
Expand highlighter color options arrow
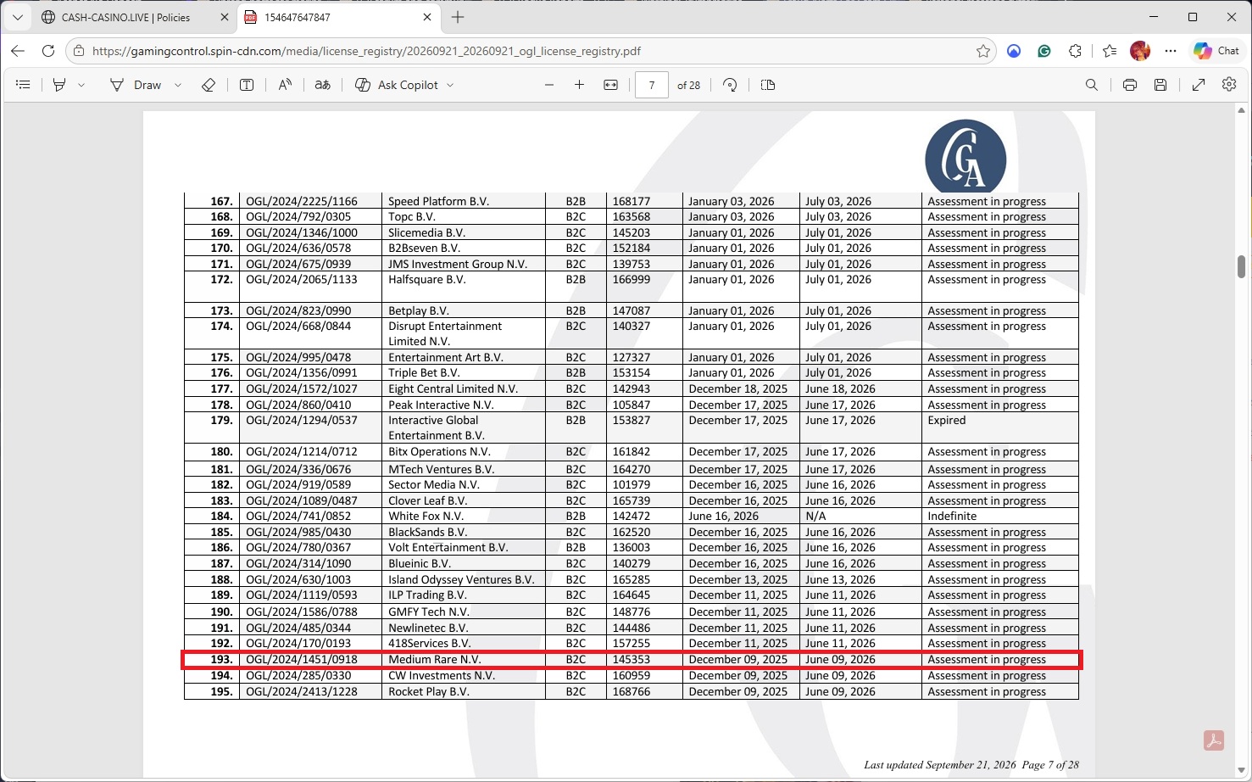click(x=81, y=85)
